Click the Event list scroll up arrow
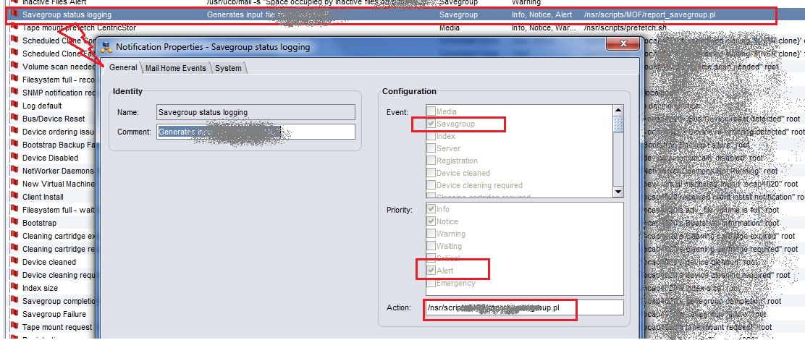Viewport: 805px width, 340px height. pos(619,110)
